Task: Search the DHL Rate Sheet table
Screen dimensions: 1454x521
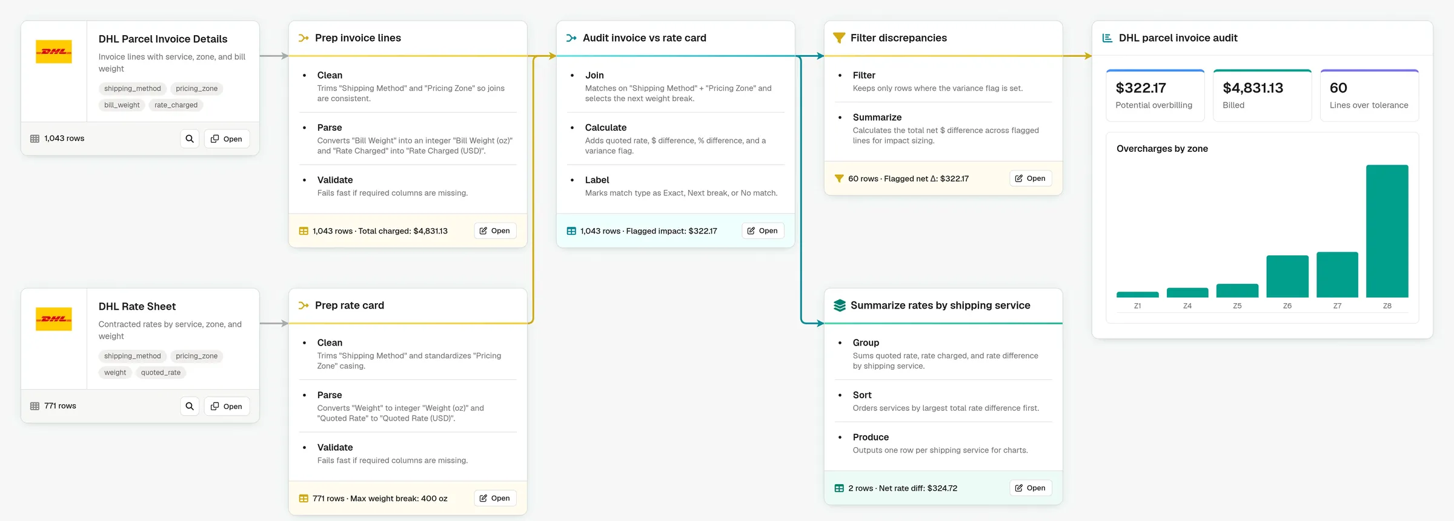Action: pos(190,406)
